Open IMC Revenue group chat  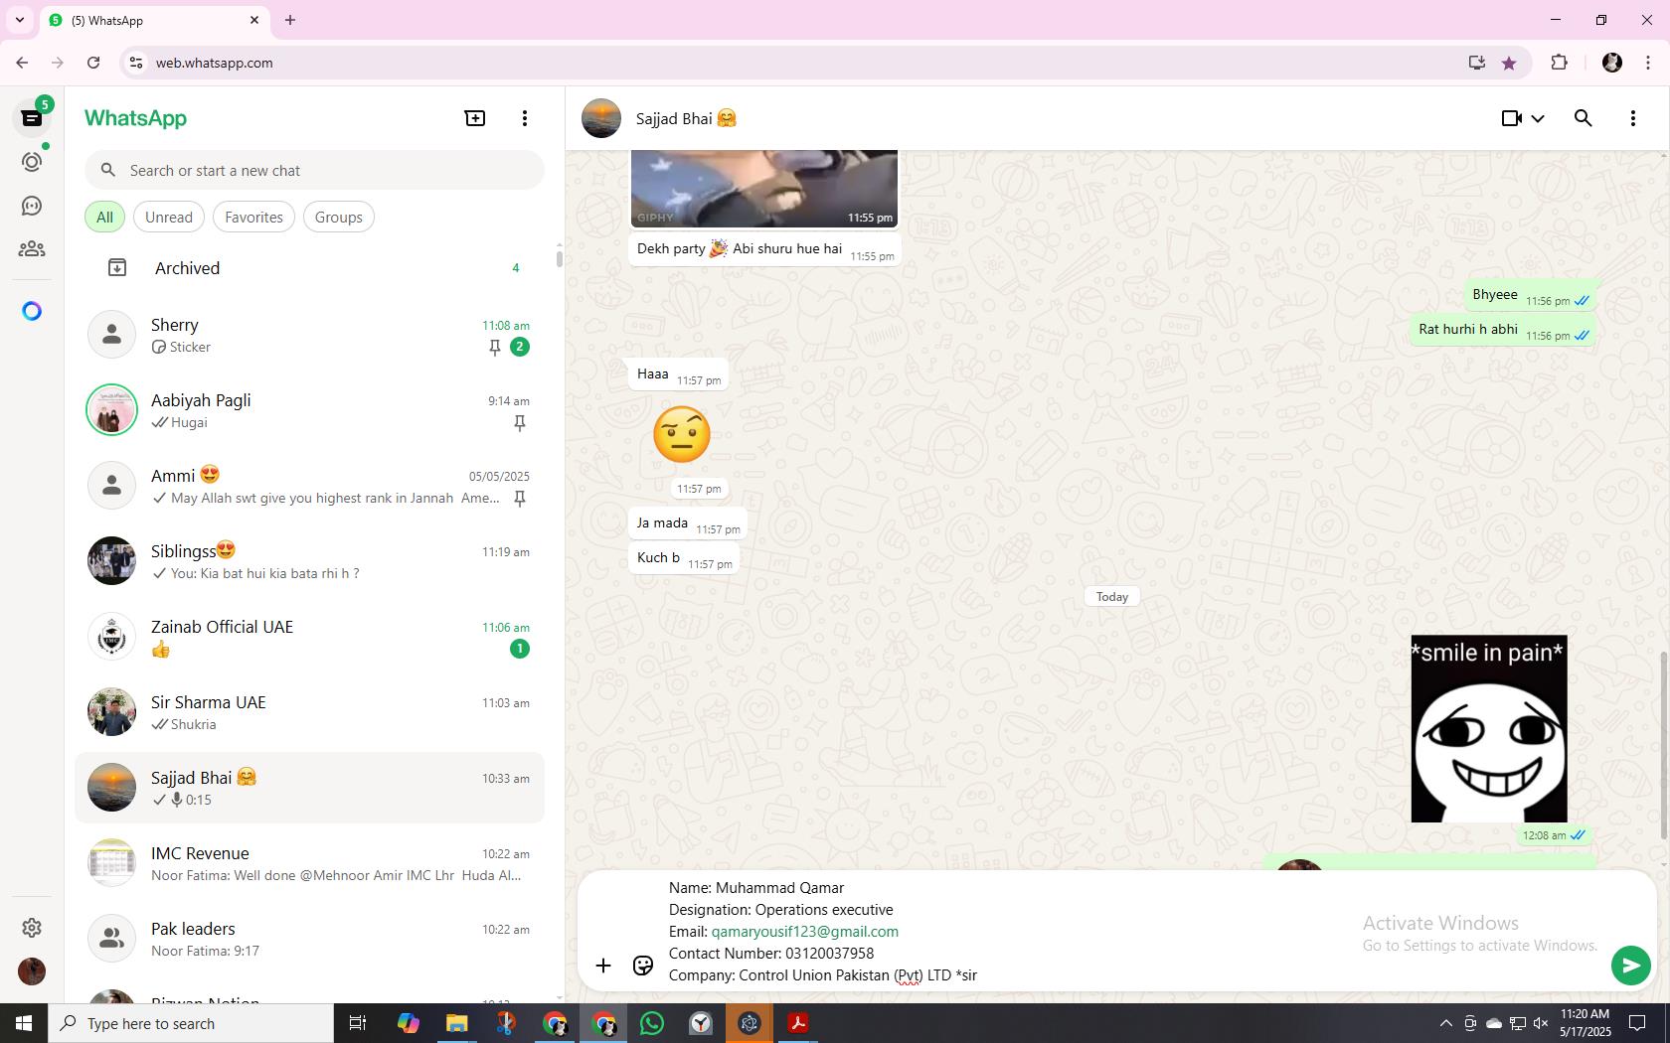310,863
